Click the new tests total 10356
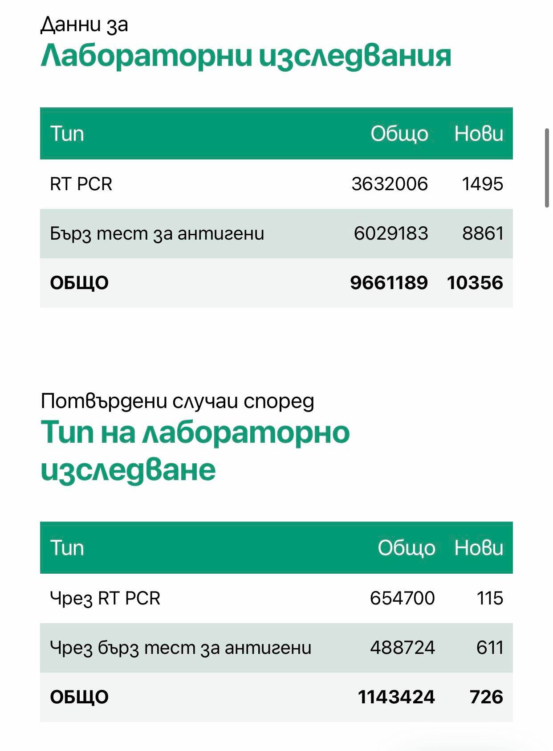 475,283
